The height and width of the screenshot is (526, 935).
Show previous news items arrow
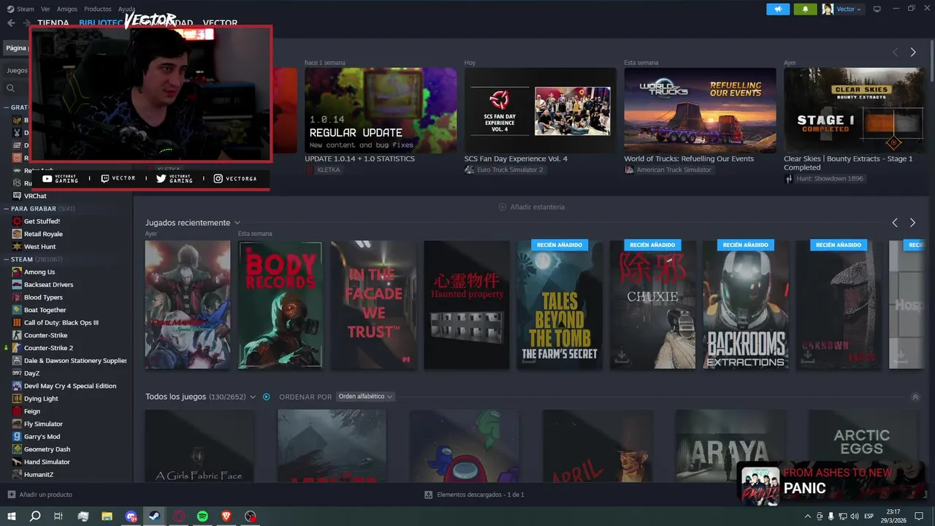tap(895, 52)
